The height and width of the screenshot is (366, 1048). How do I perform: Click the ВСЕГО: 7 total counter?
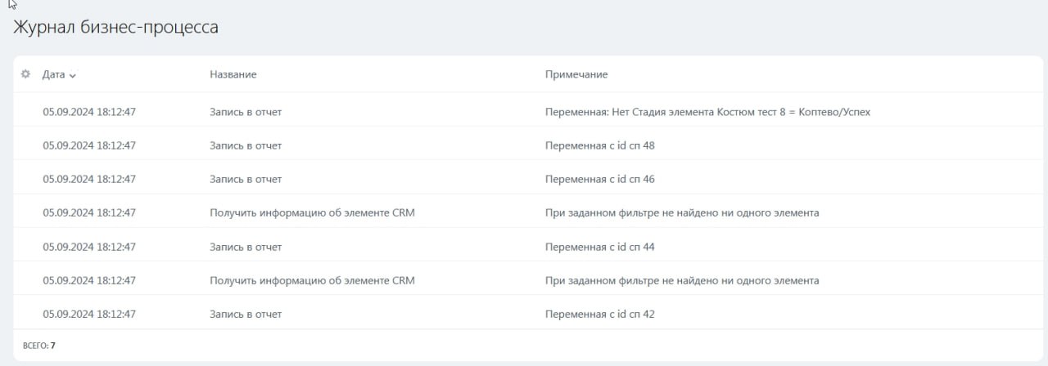coord(39,346)
